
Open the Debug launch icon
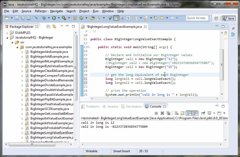point(44,18)
